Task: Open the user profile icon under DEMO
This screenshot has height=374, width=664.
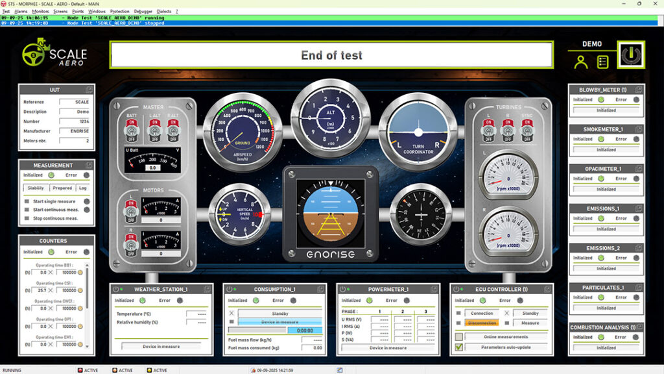Action: (x=581, y=62)
